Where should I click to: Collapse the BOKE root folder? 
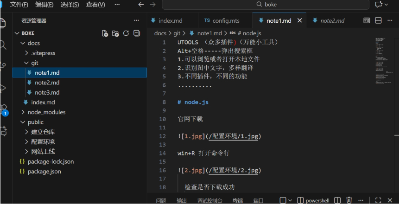(x=17, y=33)
